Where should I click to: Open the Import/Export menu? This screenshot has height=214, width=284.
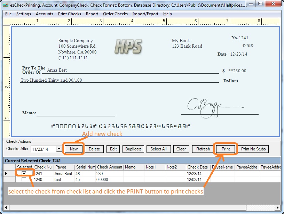pyautogui.click(x=145, y=14)
